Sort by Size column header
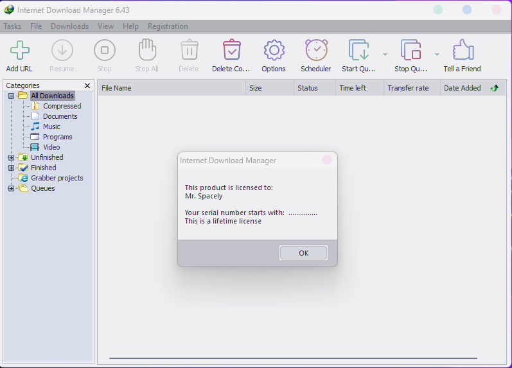The height and width of the screenshot is (368, 512). (x=270, y=88)
